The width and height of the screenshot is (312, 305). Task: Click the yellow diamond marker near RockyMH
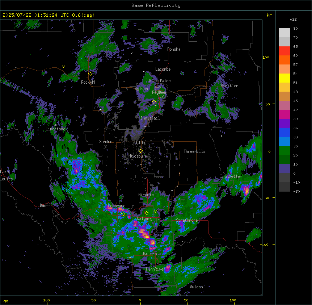coord(90,74)
